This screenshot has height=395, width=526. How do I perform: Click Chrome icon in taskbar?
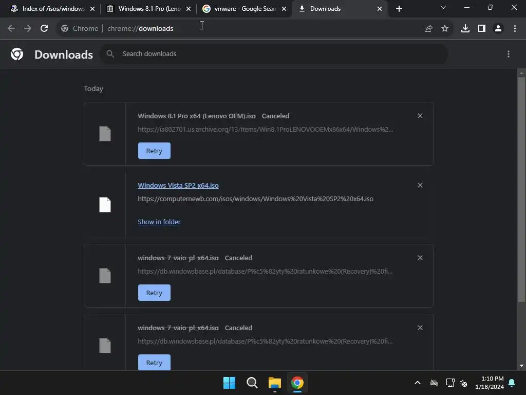[297, 383]
